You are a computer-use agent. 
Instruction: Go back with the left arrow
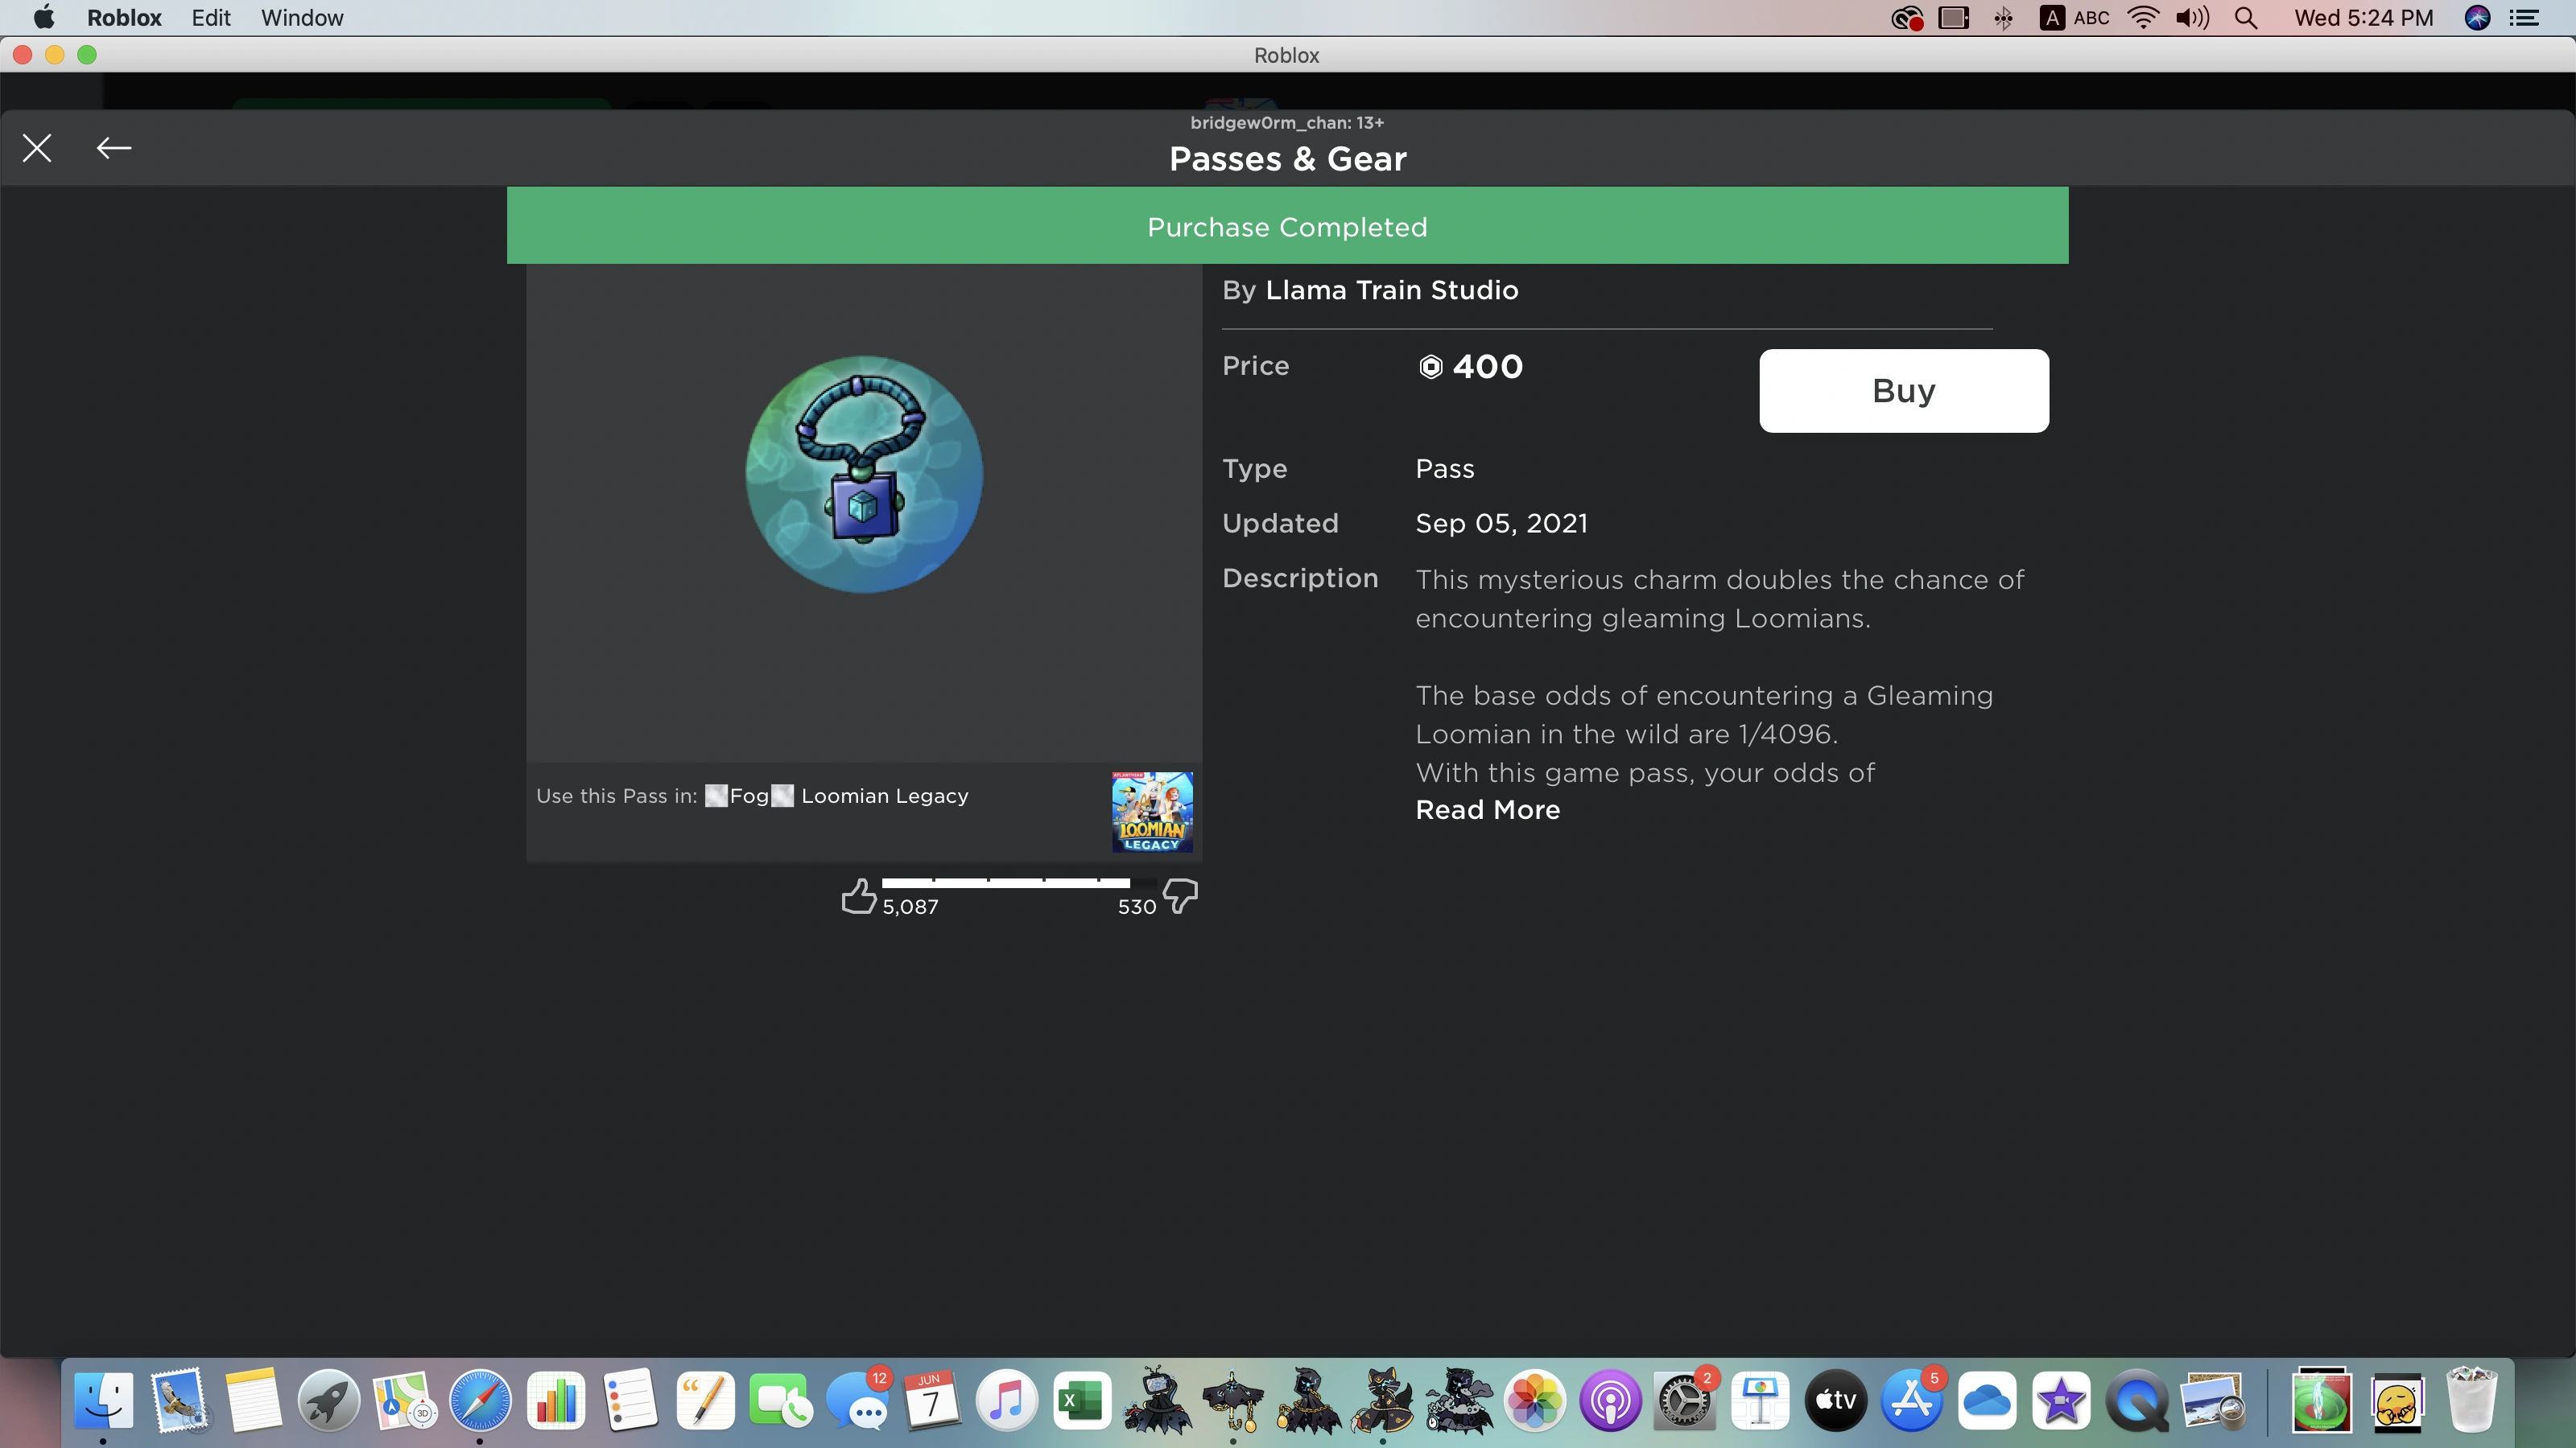coord(113,148)
